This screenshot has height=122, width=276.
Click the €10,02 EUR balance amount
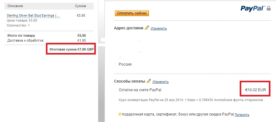pos(256,90)
